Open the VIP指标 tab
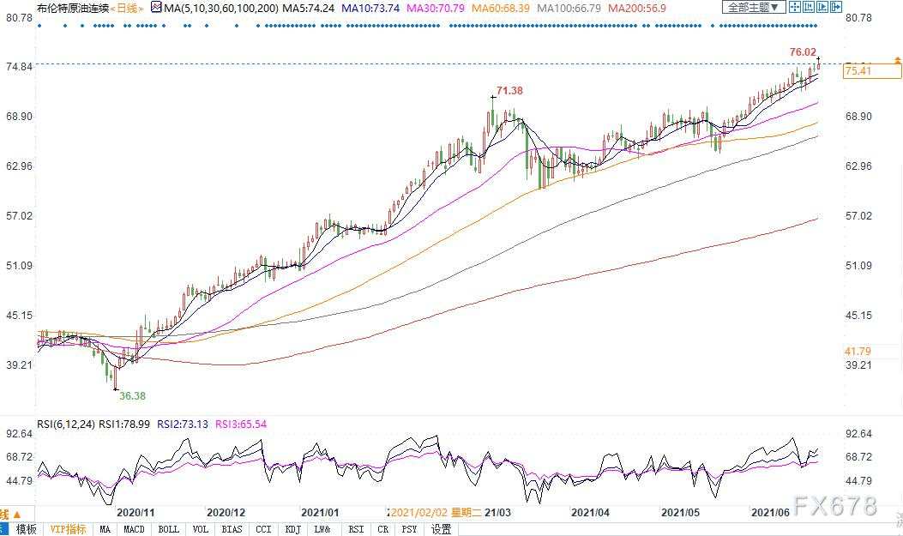 tap(68, 529)
